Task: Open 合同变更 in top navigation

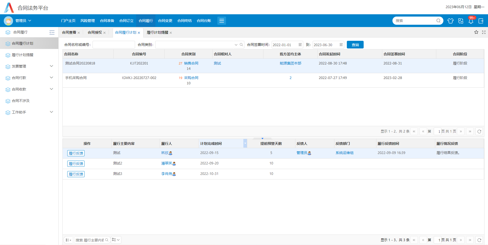Action: point(165,21)
